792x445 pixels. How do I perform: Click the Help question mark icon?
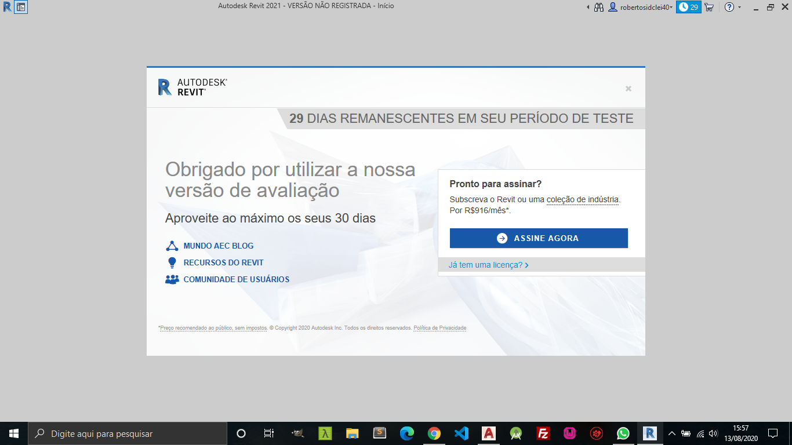click(729, 8)
